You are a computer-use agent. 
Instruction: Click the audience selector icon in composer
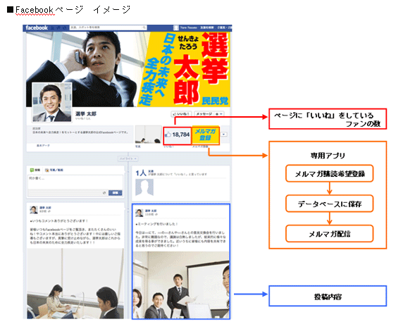[104, 193]
